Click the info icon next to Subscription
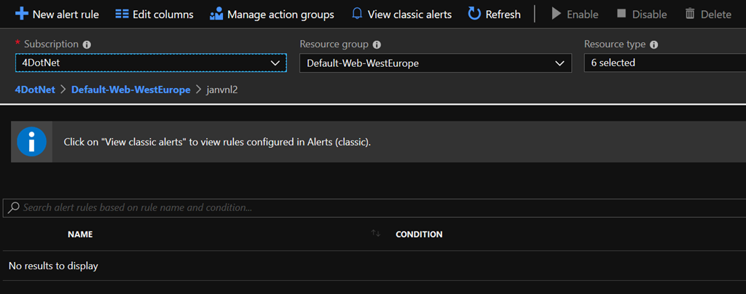Viewport: 746px width, 294px height. pos(87,44)
